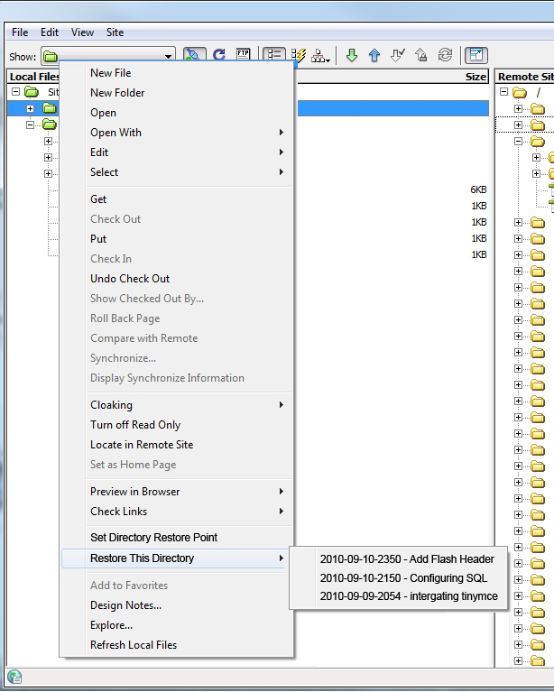Image resolution: width=554 pixels, height=692 pixels.
Task: Open the Site menu
Action: pos(115,32)
